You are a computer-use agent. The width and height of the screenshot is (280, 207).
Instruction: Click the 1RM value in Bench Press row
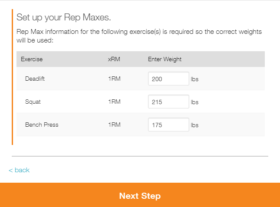[115, 125]
